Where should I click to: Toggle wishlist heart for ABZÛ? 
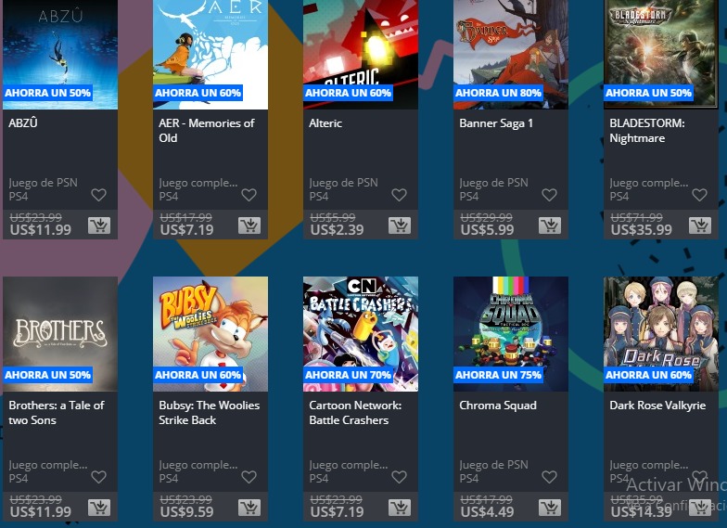[x=98, y=195]
